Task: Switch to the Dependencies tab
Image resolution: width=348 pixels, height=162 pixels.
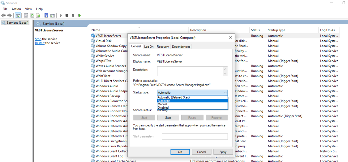Action: (x=181, y=47)
